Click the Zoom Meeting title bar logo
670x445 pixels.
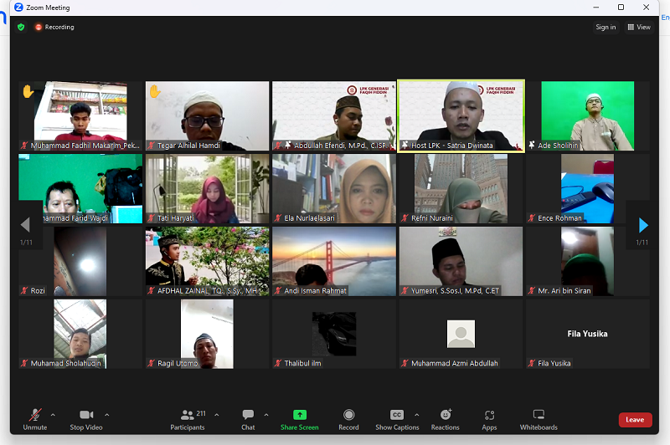click(18, 8)
